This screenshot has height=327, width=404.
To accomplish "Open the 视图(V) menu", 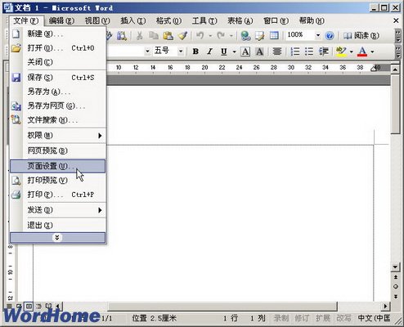I will [x=97, y=20].
